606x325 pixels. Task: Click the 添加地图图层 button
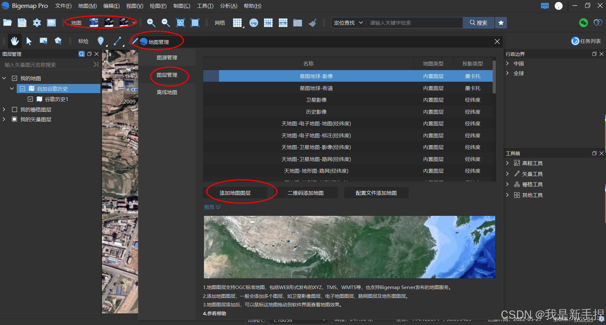[235, 193]
